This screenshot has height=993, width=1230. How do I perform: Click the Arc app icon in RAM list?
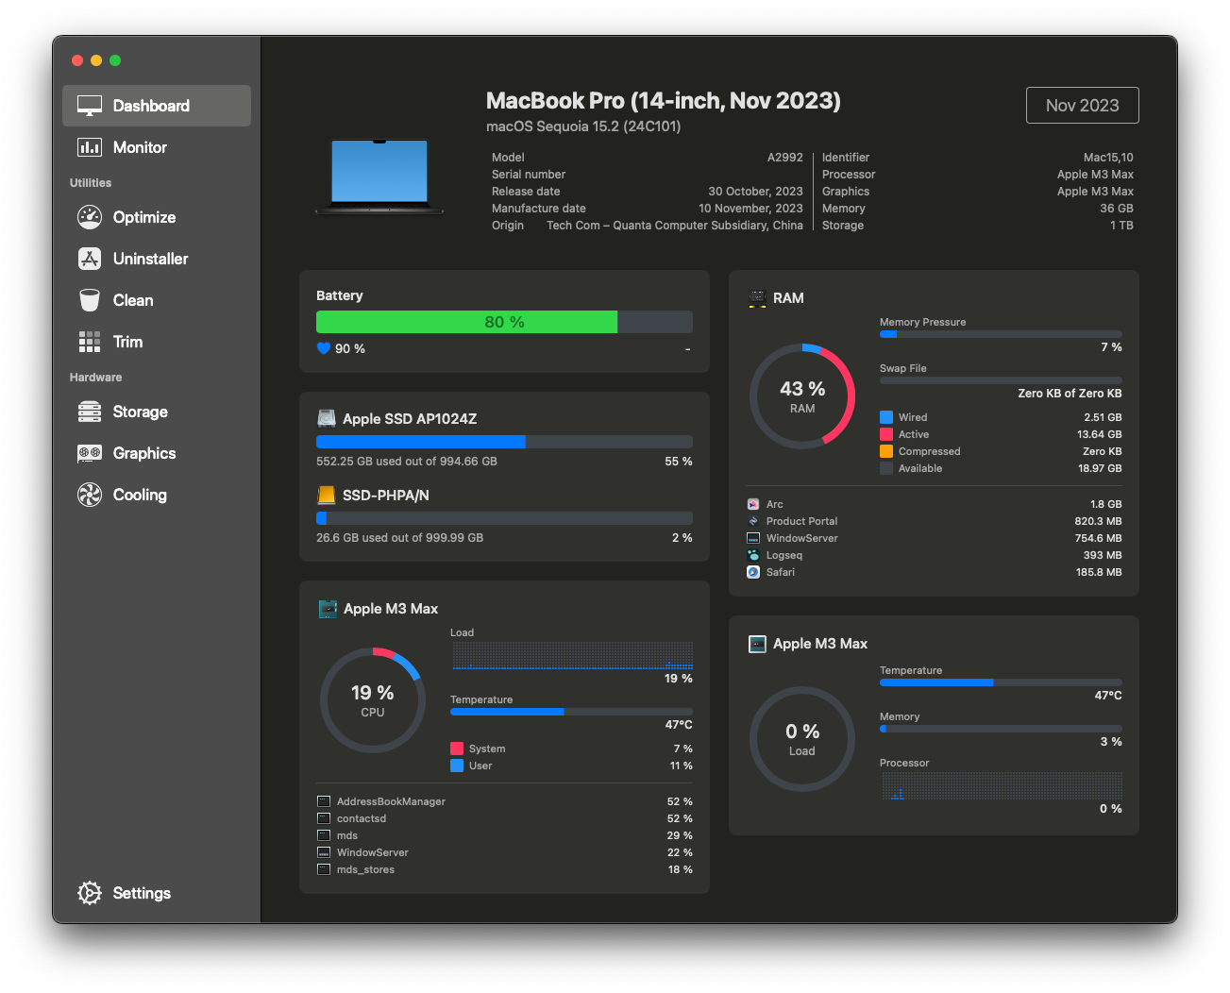tap(753, 504)
